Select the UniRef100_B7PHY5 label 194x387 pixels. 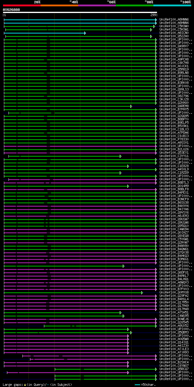point(174,110)
